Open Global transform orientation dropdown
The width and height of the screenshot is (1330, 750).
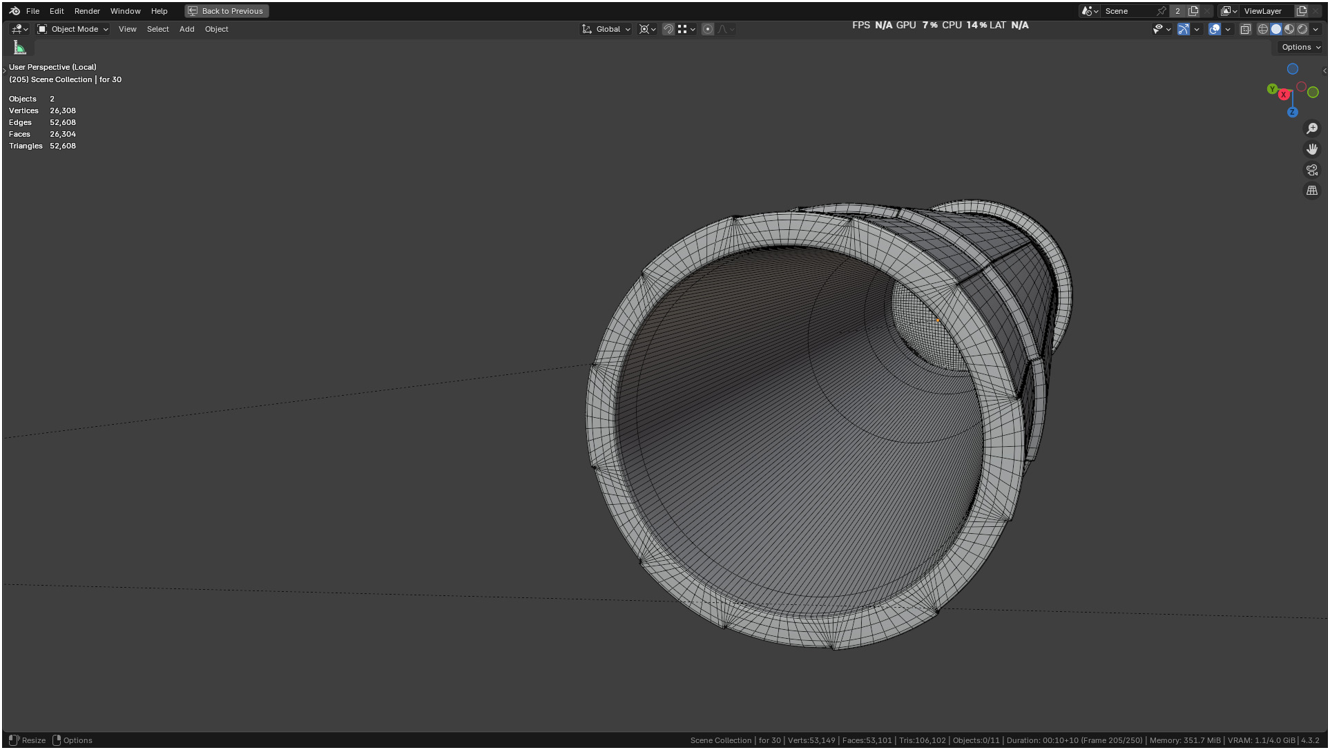coord(606,29)
